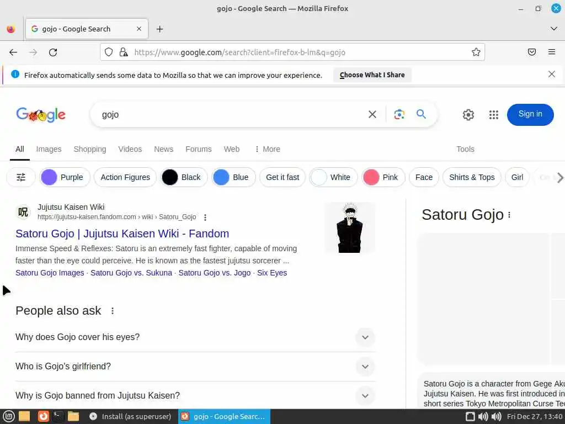Apply the Get it fast filter chip
The image size is (565, 424).
coord(282,177)
